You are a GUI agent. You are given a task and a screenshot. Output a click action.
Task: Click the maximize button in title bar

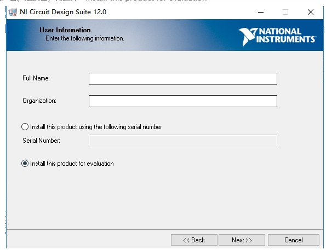(x=285, y=12)
